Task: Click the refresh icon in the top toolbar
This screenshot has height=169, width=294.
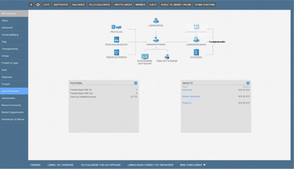Action: point(38,5)
